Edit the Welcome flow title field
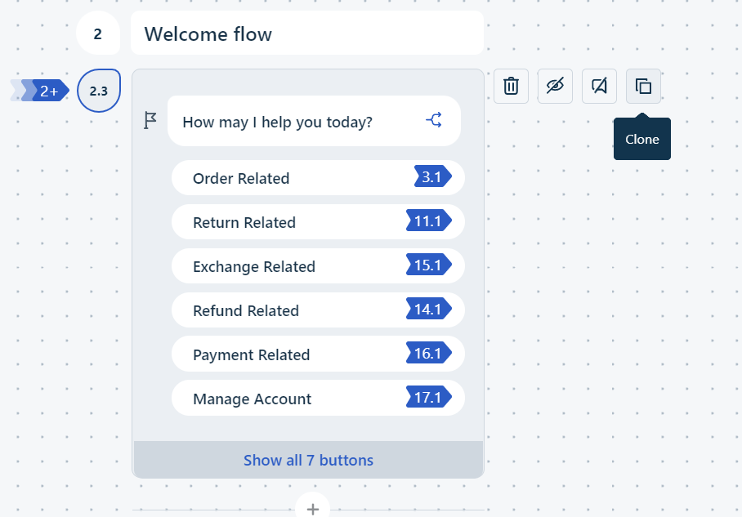This screenshot has height=517, width=742. click(307, 33)
